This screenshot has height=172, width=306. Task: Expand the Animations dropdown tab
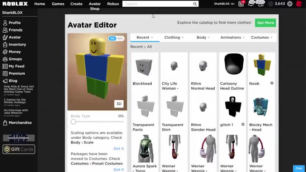233,38
